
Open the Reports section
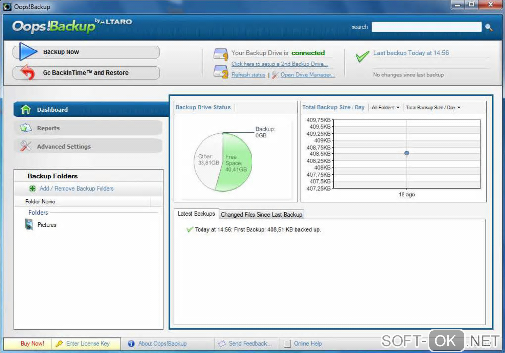88,128
